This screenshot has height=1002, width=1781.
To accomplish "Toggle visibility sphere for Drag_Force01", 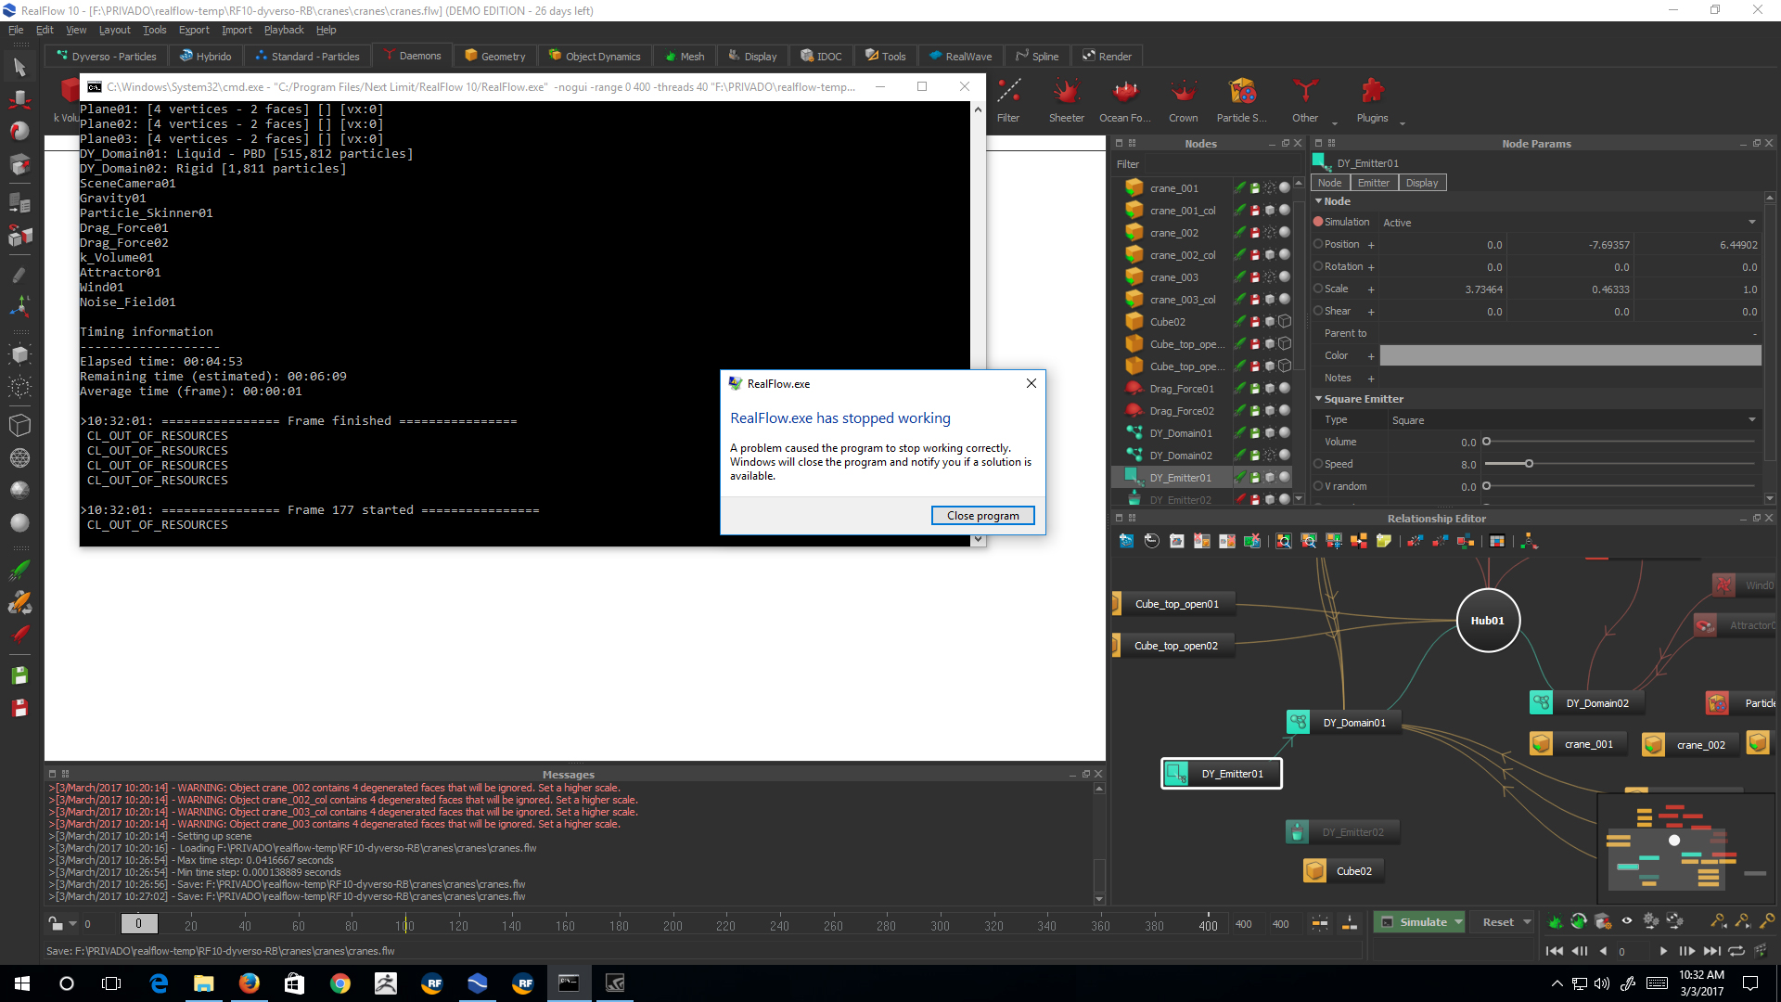I will coord(1285,388).
